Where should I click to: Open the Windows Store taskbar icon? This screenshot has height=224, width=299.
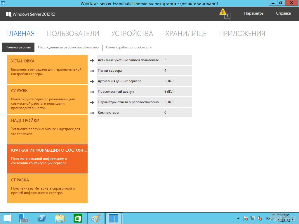(x=78, y=218)
